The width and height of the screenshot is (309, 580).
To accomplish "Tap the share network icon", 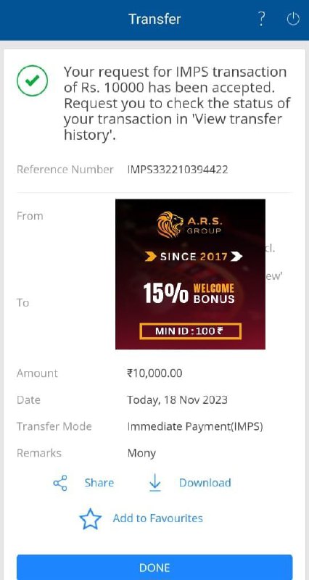I will 60,483.
